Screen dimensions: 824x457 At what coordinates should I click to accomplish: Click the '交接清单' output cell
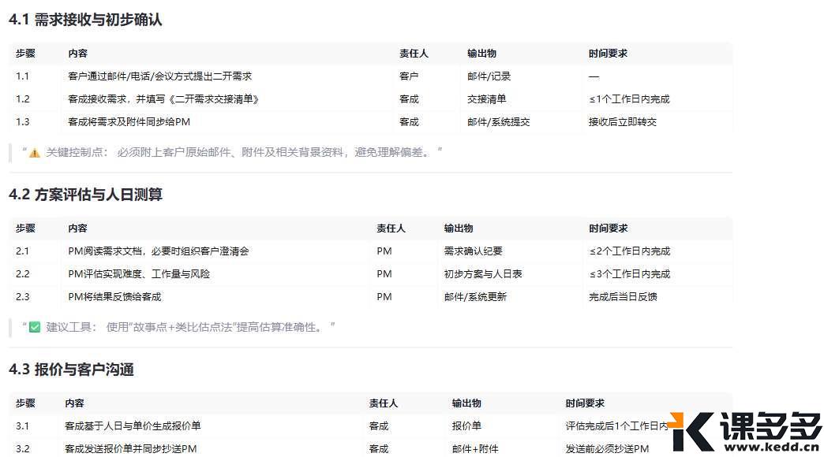click(x=487, y=99)
